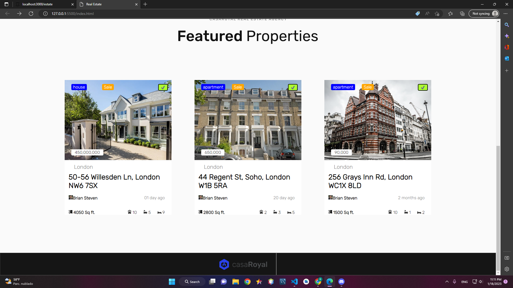Open the Edge sidebar search icon

click(x=507, y=25)
